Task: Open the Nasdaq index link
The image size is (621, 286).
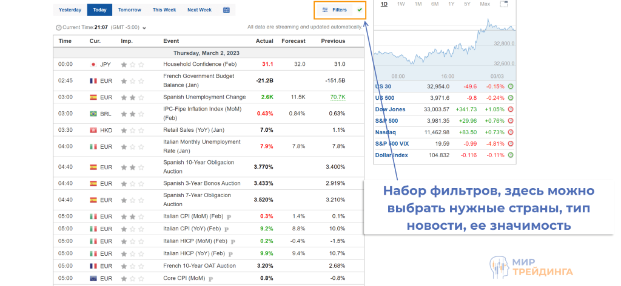Action: [386, 132]
